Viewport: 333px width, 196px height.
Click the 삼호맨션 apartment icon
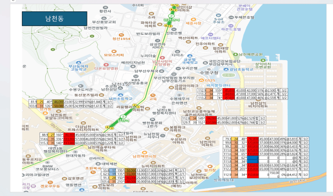(65, 178)
